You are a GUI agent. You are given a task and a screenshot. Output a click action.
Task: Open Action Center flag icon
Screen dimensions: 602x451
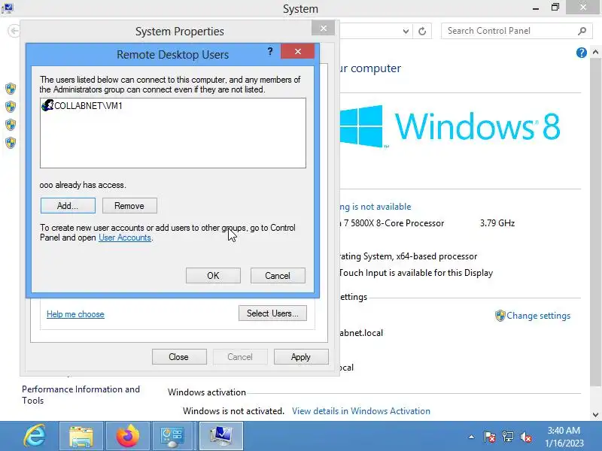pyautogui.click(x=490, y=437)
